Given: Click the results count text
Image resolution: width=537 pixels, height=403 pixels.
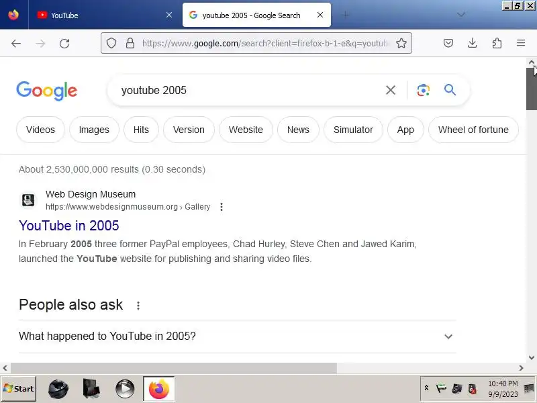Looking at the screenshot, I should (x=112, y=169).
